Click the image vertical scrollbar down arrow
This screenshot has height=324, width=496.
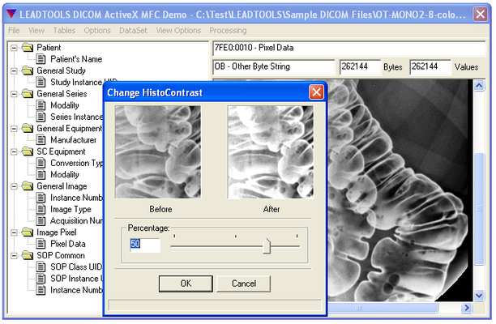479,296
